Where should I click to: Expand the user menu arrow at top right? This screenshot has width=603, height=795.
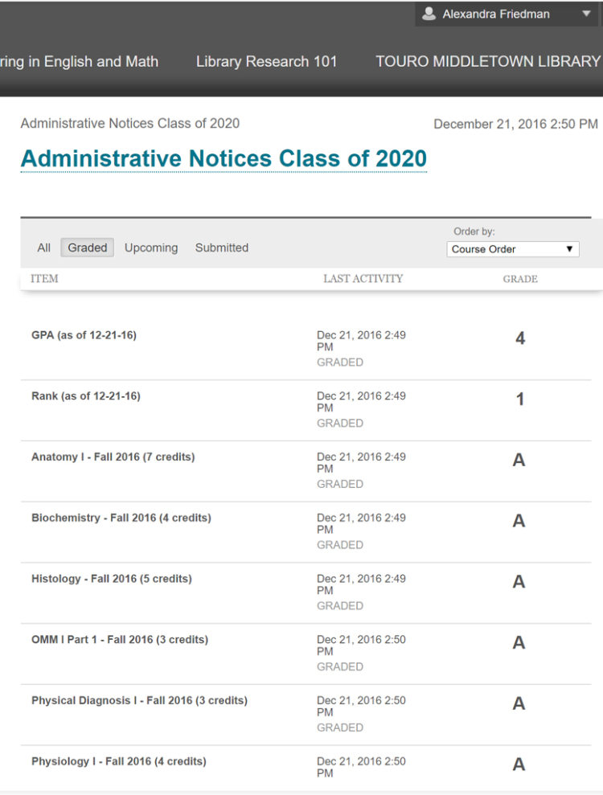pyautogui.click(x=586, y=14)
